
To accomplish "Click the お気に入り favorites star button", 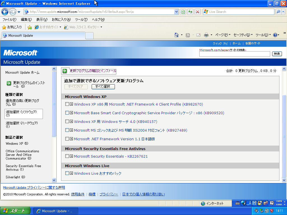I will 12,27.
